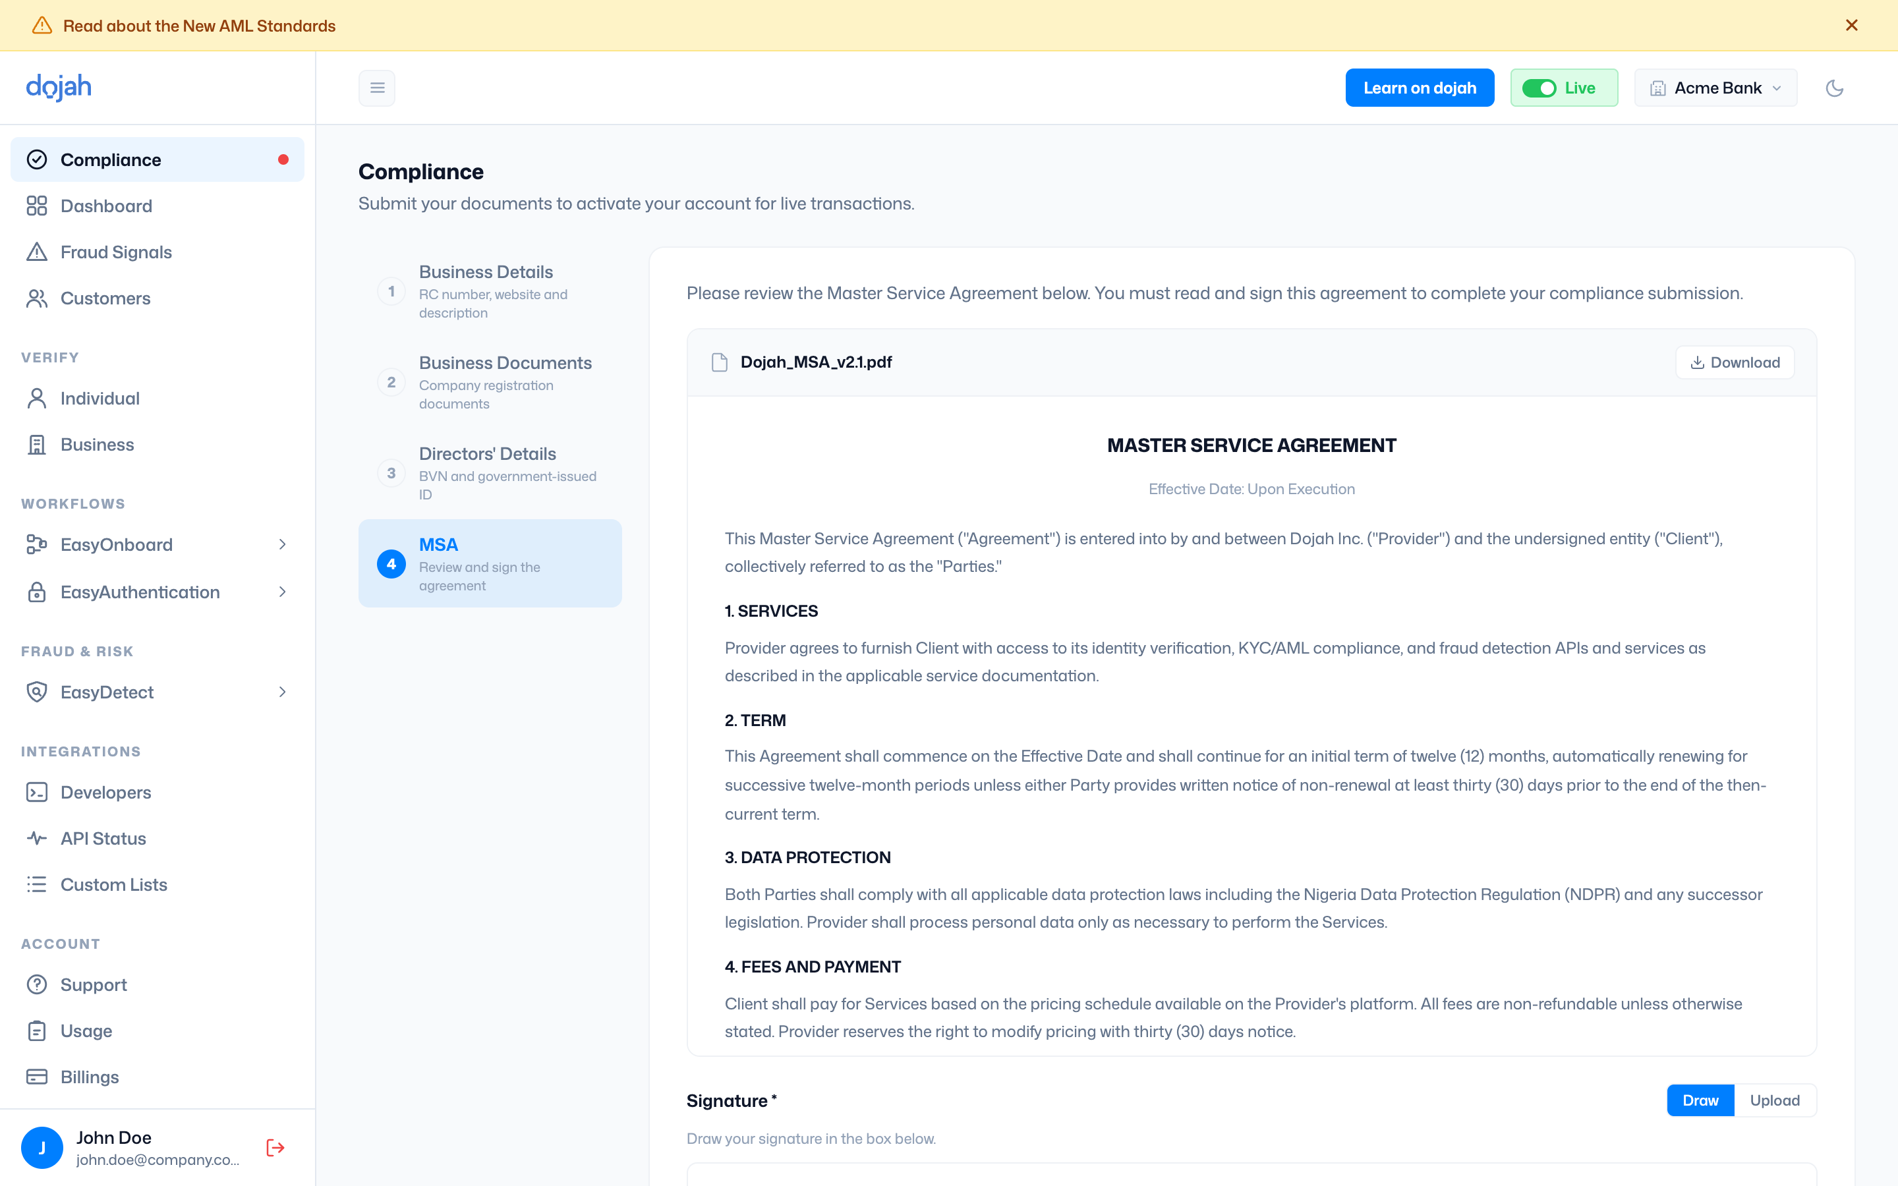Open the Support page
The height and width of the screenshot is (1186, 1898).
pyautogui.click(x=157, y=984)
